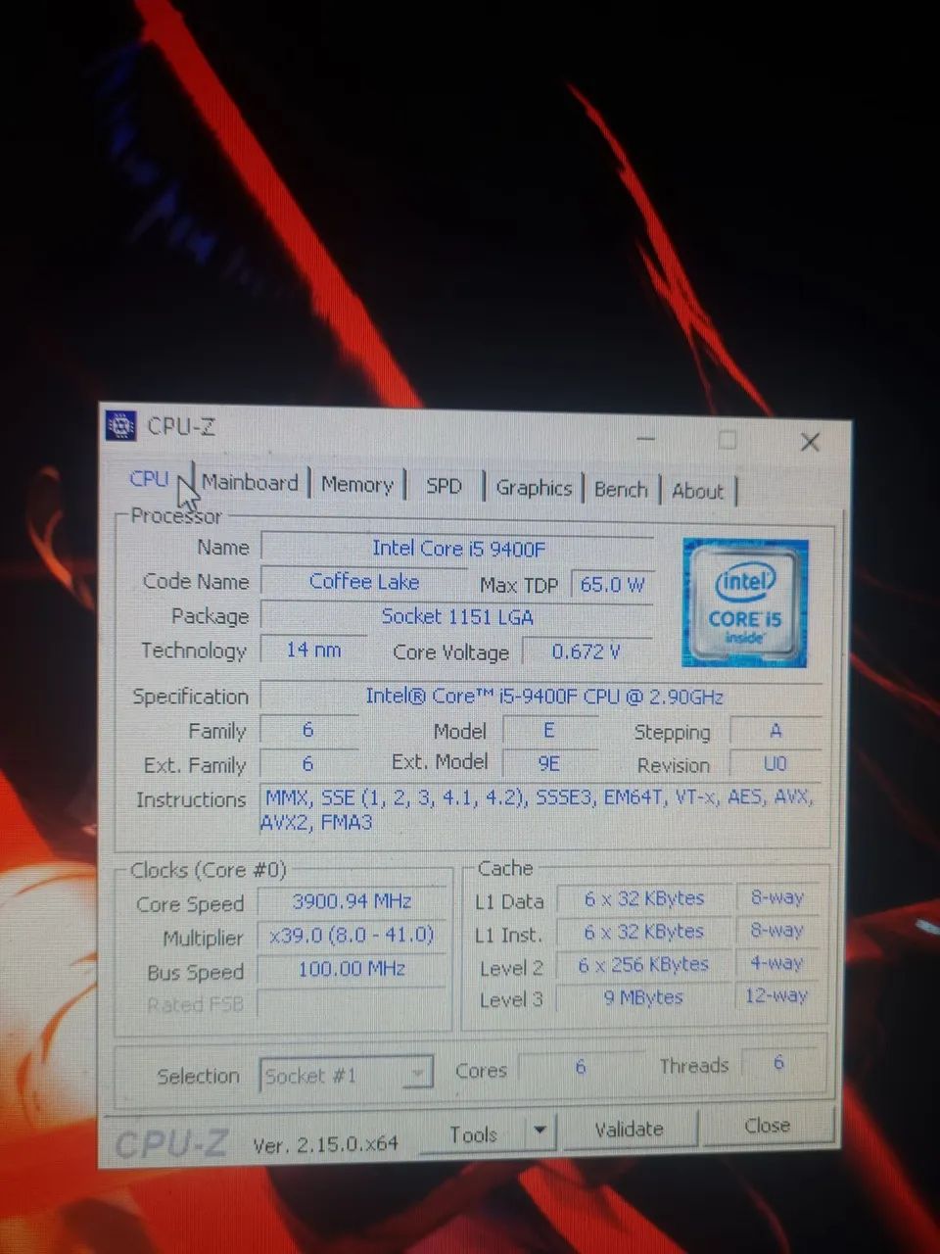Click the Threads count value 6
940x1254 pixels.
pos(778,1063)
